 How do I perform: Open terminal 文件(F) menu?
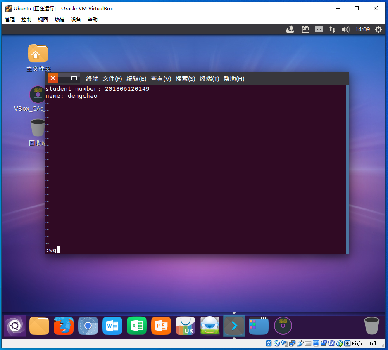click(112, 78)
